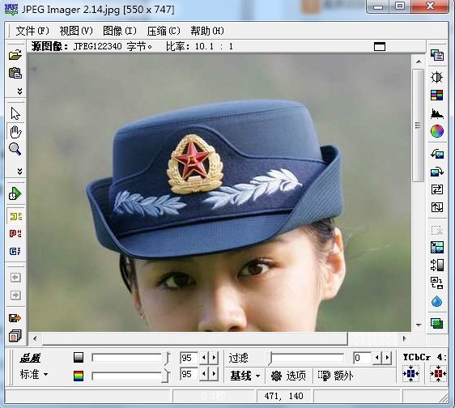Click the paste from clipboard icon

[15, 73]
